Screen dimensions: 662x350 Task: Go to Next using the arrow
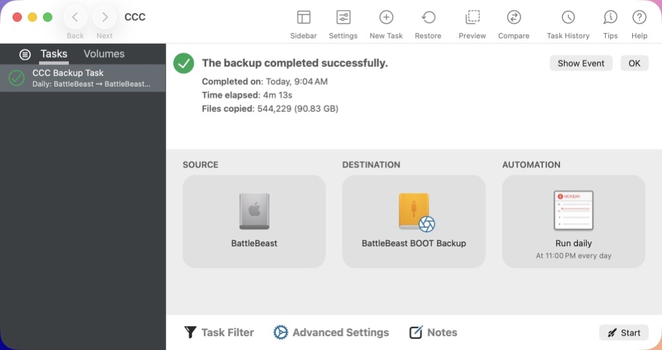pyautogui.click(x=105, y=17)
